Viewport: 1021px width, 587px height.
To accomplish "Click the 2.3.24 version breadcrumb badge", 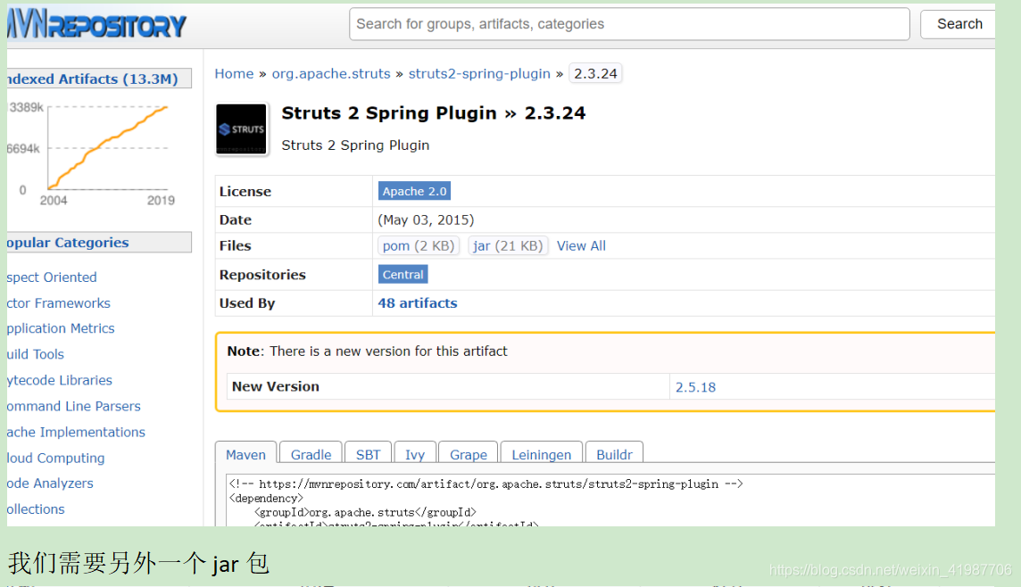I will point(595,73).
